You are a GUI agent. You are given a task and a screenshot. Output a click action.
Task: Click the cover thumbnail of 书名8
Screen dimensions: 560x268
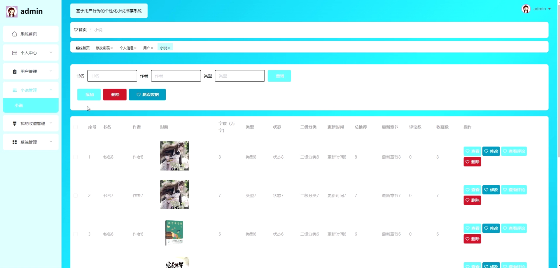[174, 156]
